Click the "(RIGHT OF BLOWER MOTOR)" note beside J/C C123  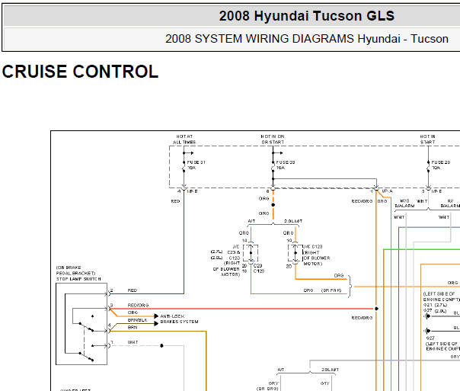(x=317, y=258)
